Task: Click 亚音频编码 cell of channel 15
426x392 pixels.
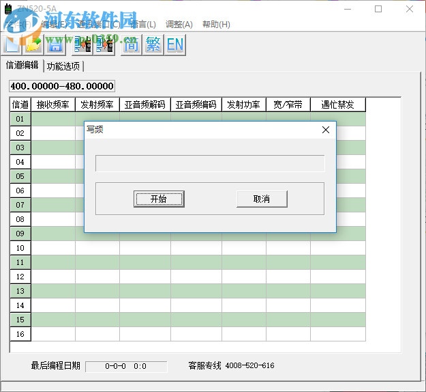Action: click(x=196, y=320)
